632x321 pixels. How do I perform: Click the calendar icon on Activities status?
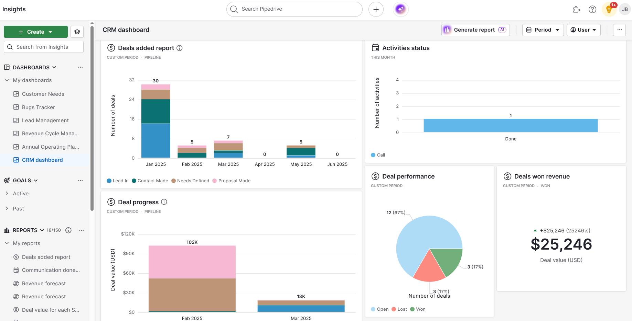click(x=375, y=48)
